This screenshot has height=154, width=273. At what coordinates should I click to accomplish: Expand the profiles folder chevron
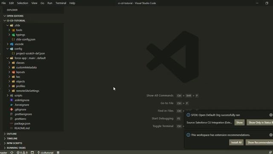click(x=9, y=86)
